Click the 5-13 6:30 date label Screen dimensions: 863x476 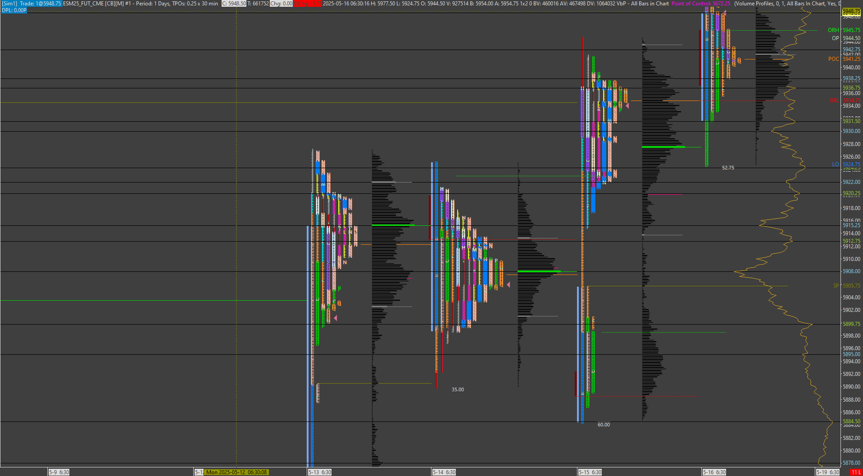(x=320, y=472)
